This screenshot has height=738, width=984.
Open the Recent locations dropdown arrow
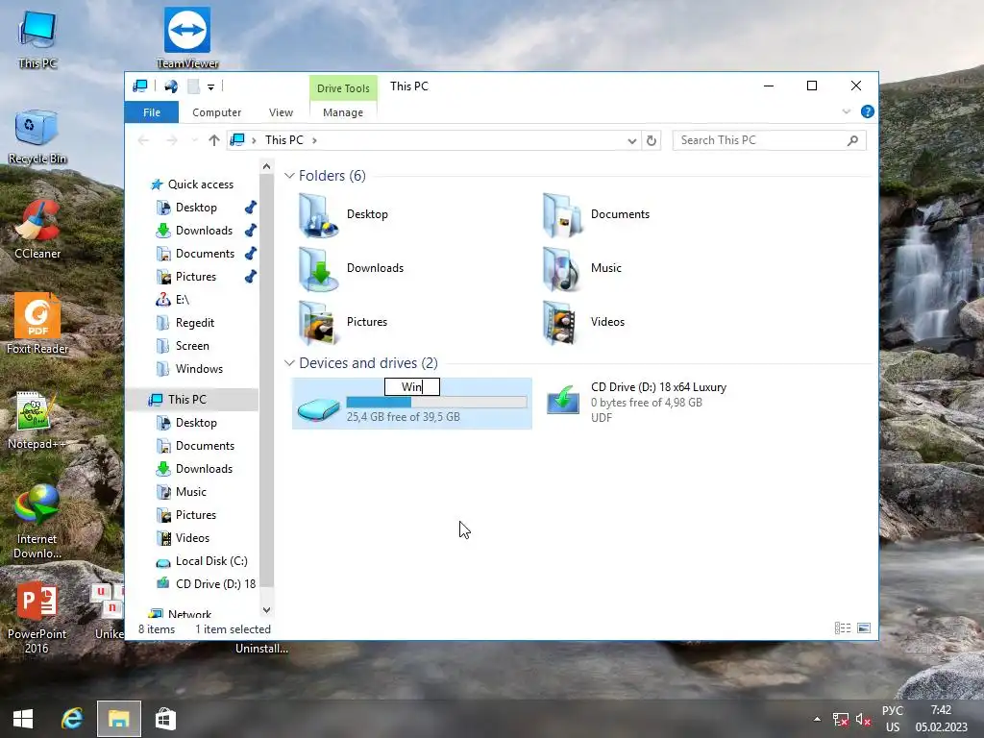[x=194, y=140]
